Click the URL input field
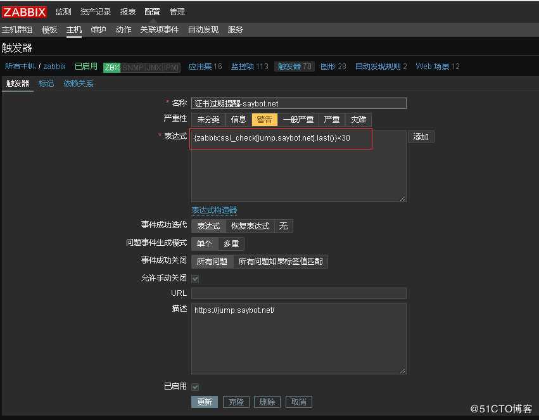The image size is (539, 420). point(299,293)
